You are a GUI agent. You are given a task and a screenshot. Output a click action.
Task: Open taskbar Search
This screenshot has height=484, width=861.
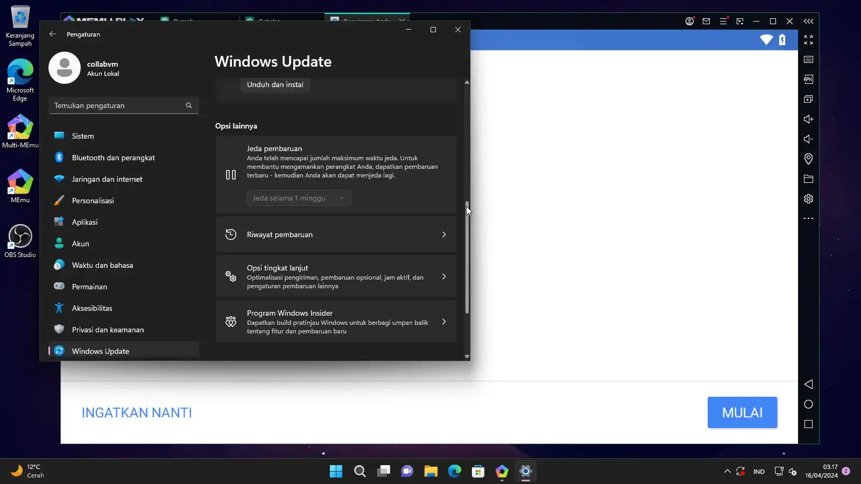[360, 472]
